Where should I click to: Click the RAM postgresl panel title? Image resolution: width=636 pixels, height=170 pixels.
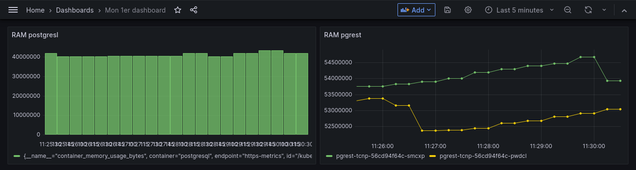click(x=35, y=34)
